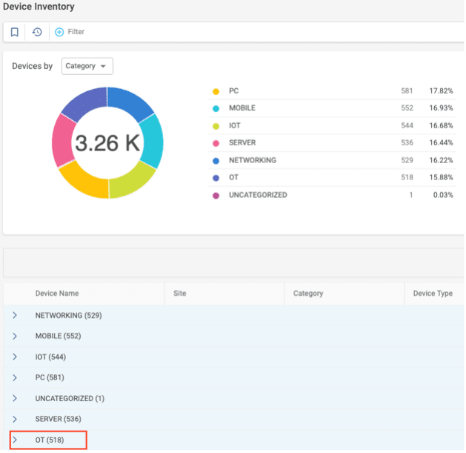
Task: Click the 15.88% OT percentage value
Action: click(441, 177)
